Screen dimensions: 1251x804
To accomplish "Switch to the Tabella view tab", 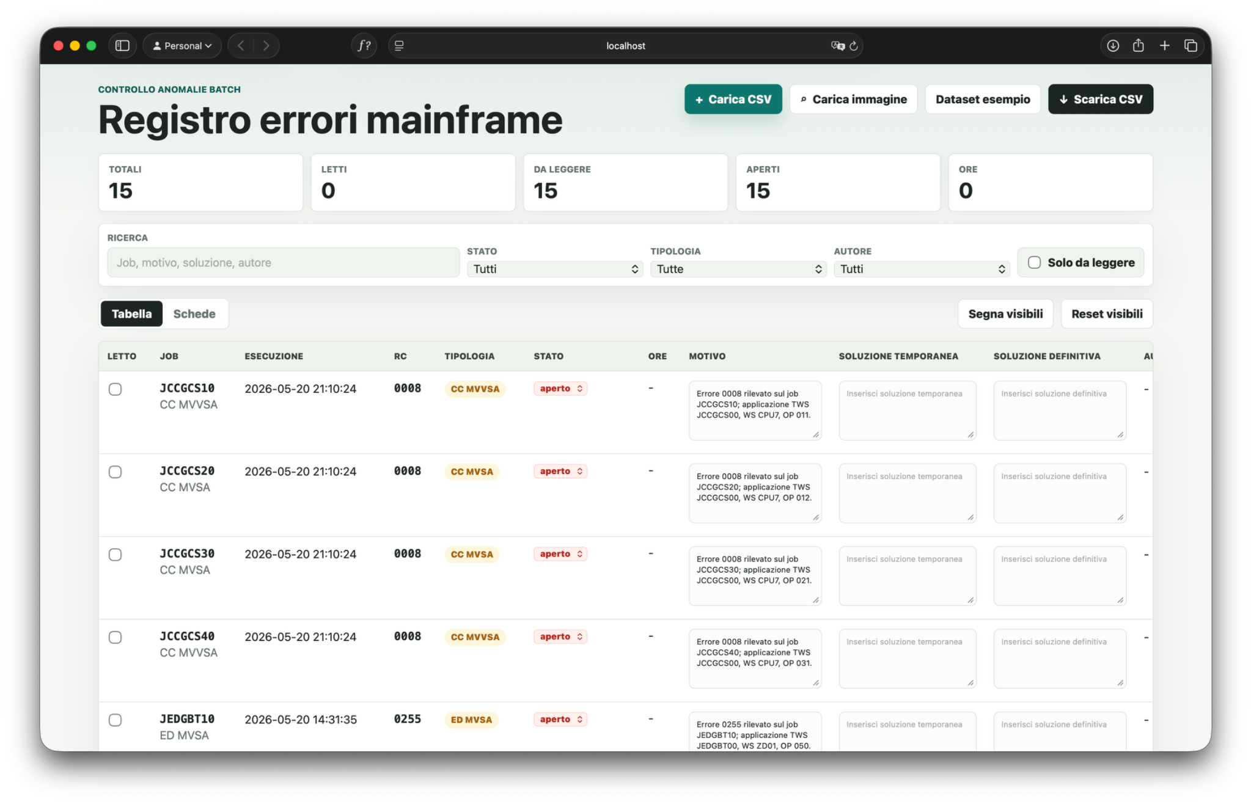I will tap(131, 313).
